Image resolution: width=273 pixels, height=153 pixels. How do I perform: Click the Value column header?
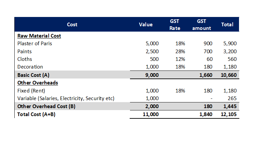145,25
